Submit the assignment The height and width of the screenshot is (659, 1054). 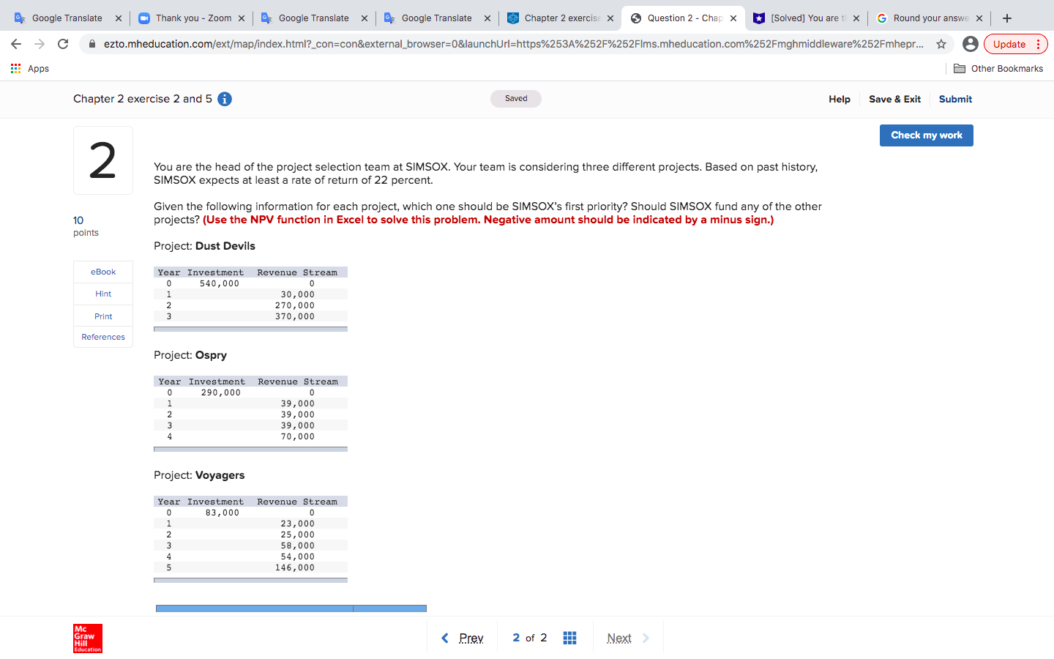pos(955,99)
